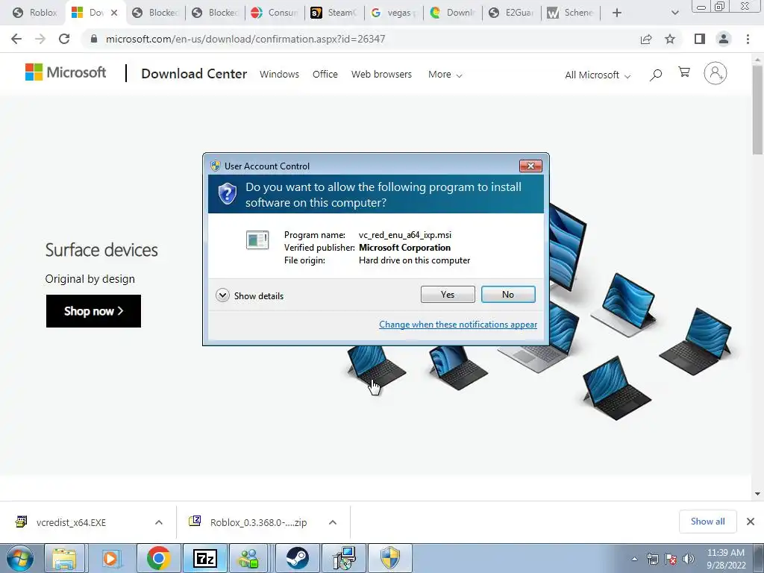Screen dimensions: 764x573
Task: Switch to the Consum tab
Action: point(274,13)
